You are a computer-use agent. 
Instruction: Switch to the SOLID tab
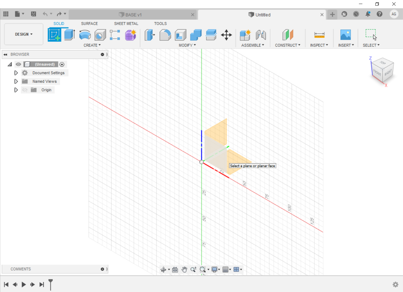point(59,24)
